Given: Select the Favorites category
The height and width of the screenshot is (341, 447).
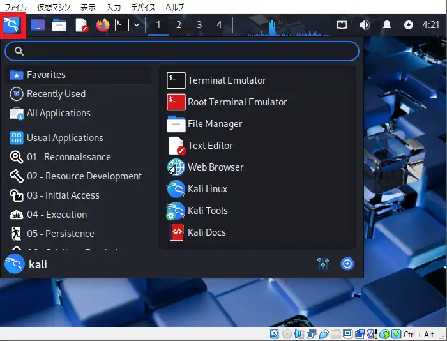Looking at the screenshot, I should 78,75.
